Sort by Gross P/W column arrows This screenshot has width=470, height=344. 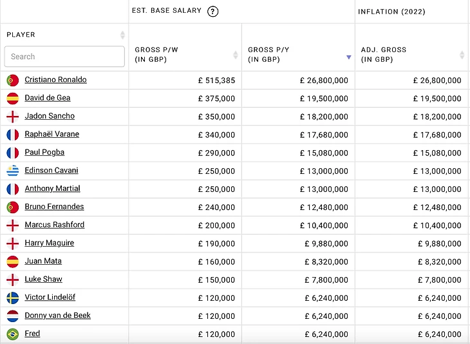(x=235, y=55)
